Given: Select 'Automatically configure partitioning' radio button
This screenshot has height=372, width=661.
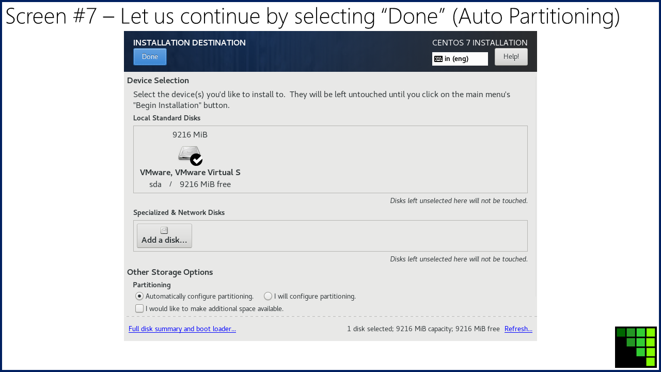Looking at the screenshot, I should [x=139, y=296].
